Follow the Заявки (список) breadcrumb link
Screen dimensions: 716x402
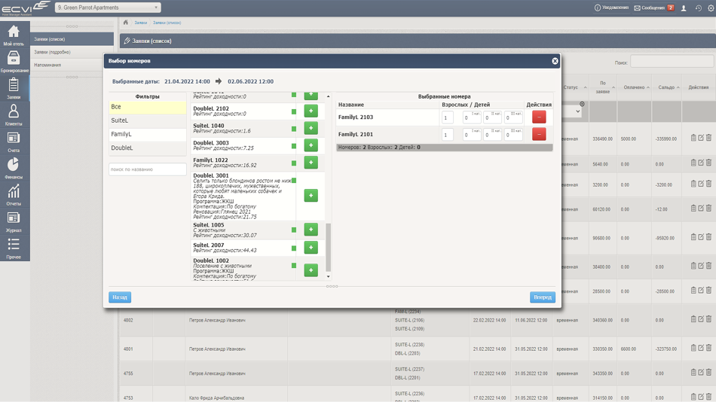(x=167, y=23)
